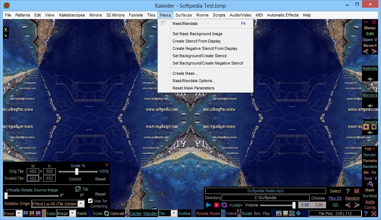
Task: Open the 3D Mirrors menu
Action: pyautogui.click(x=115, y=15)
